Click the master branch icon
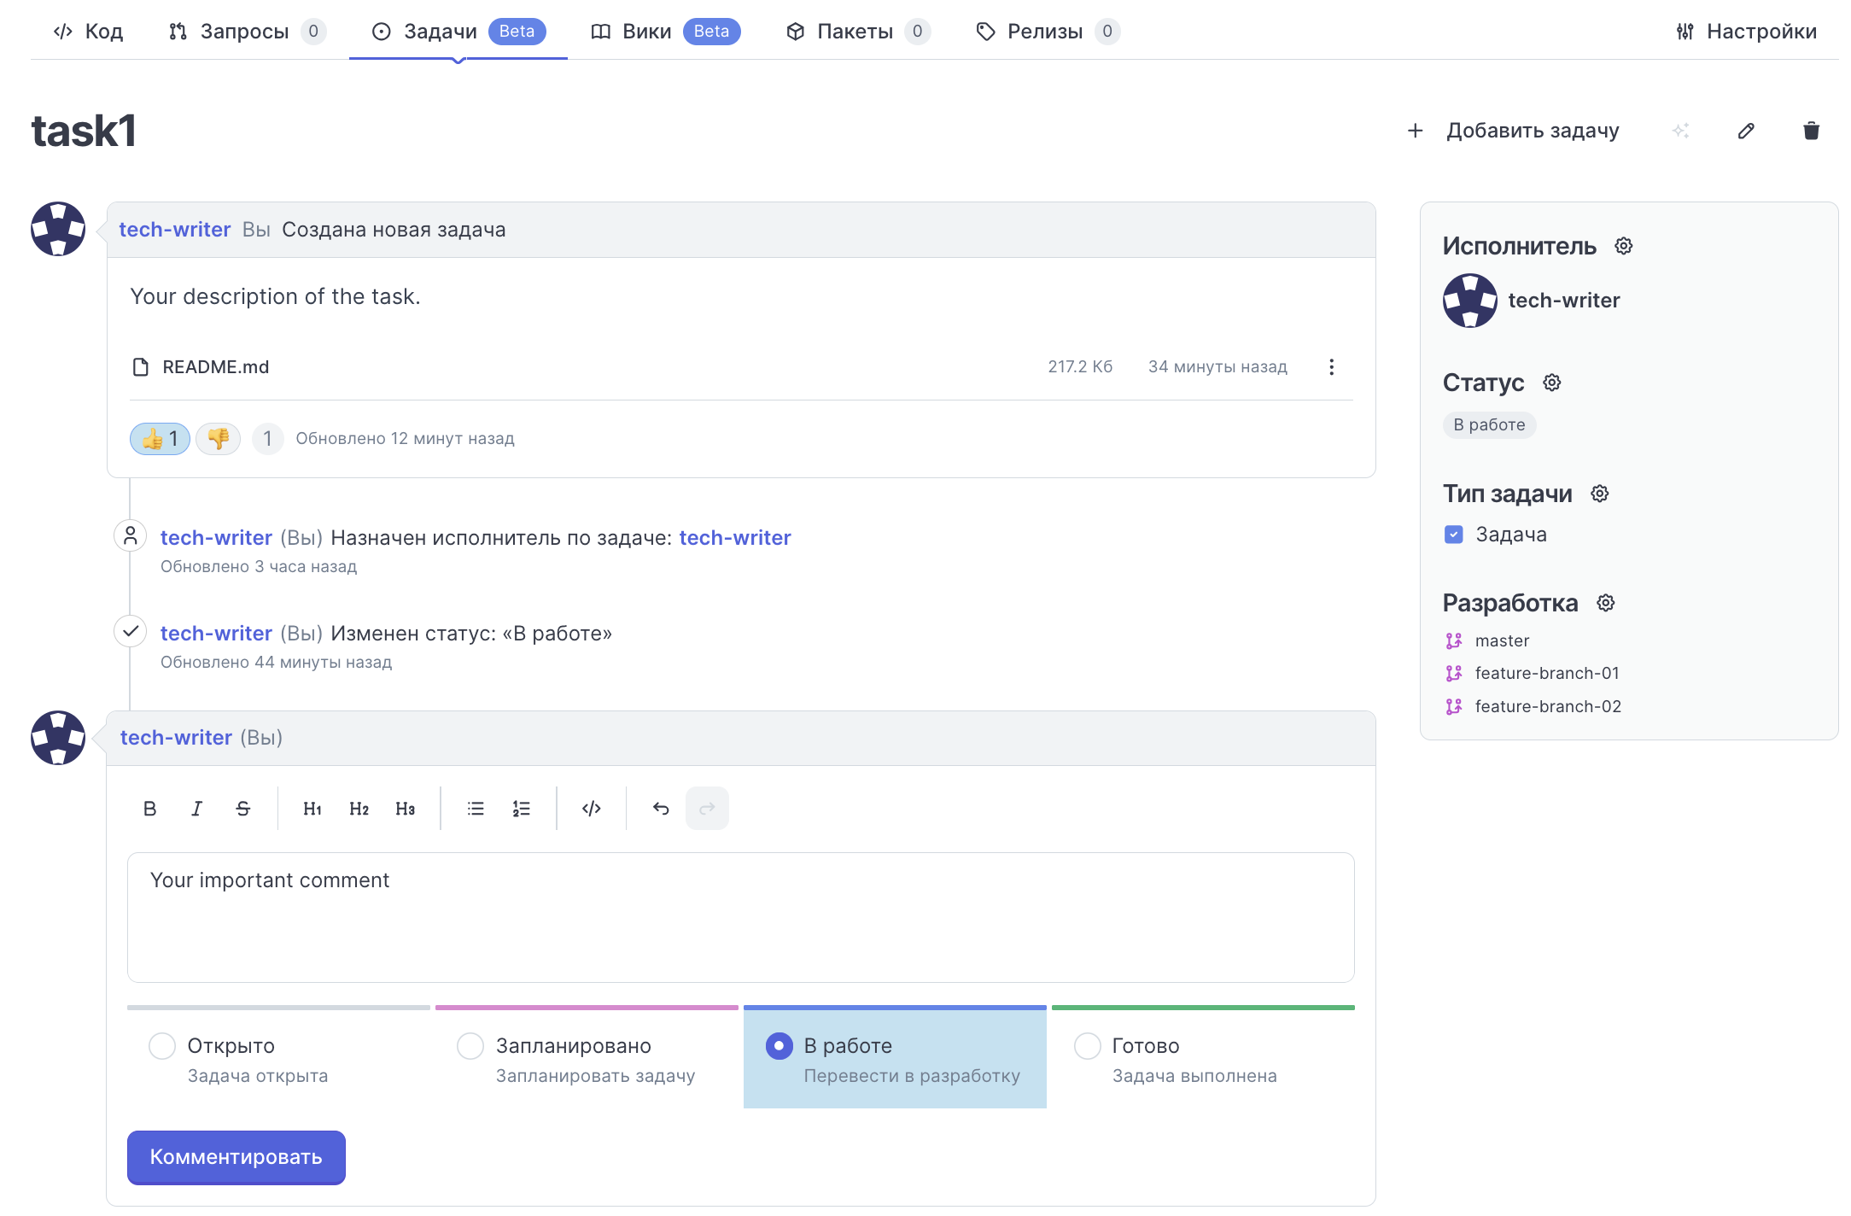1851x1216 pixels. coord(1453,640)
